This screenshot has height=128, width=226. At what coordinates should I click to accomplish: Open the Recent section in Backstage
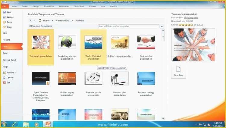coord(6,39)
